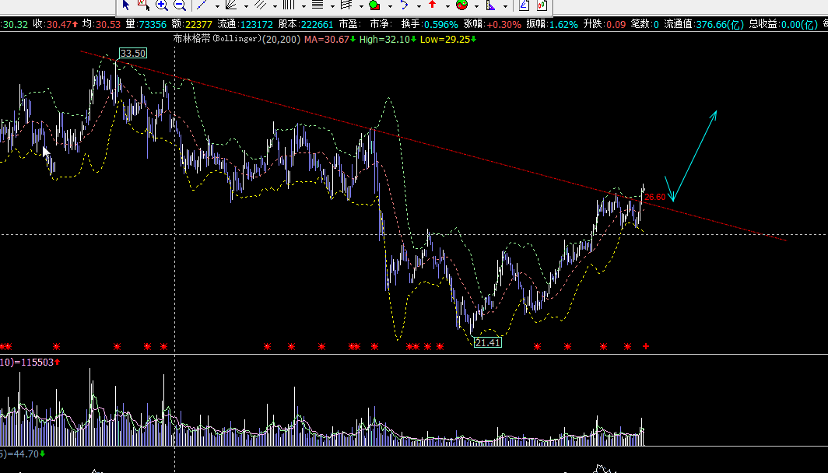The image size is (828, 473).
Task: Open dropdown next to trend line tool
Action: (x=217, y=6)
